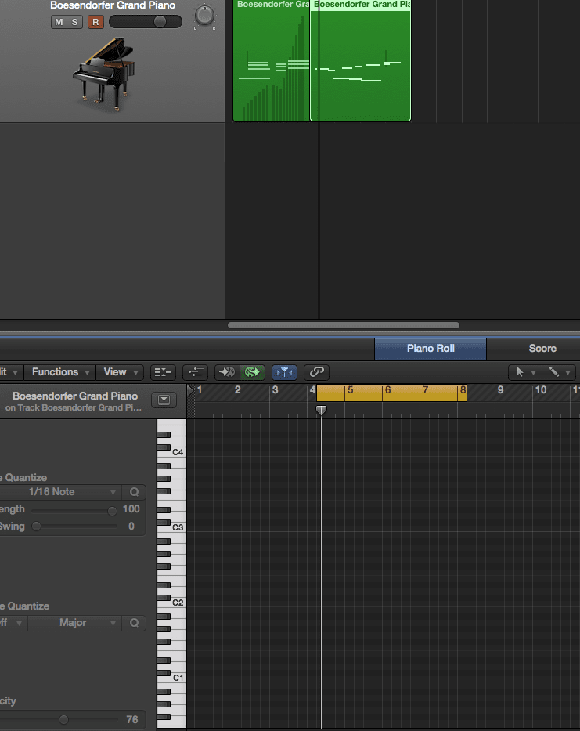Click the swing value 0
This screenshot has width=580, height=731.
[131, 527]
